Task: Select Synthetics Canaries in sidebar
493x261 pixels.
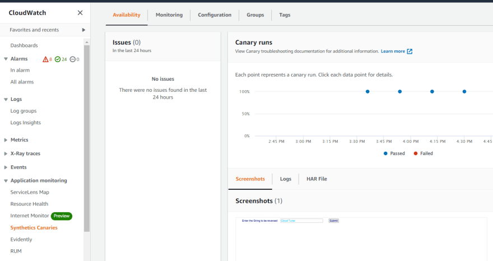Action: 34,227
